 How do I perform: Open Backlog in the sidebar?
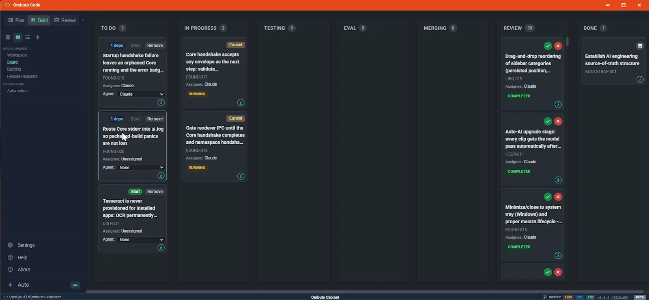pos(14,69)
